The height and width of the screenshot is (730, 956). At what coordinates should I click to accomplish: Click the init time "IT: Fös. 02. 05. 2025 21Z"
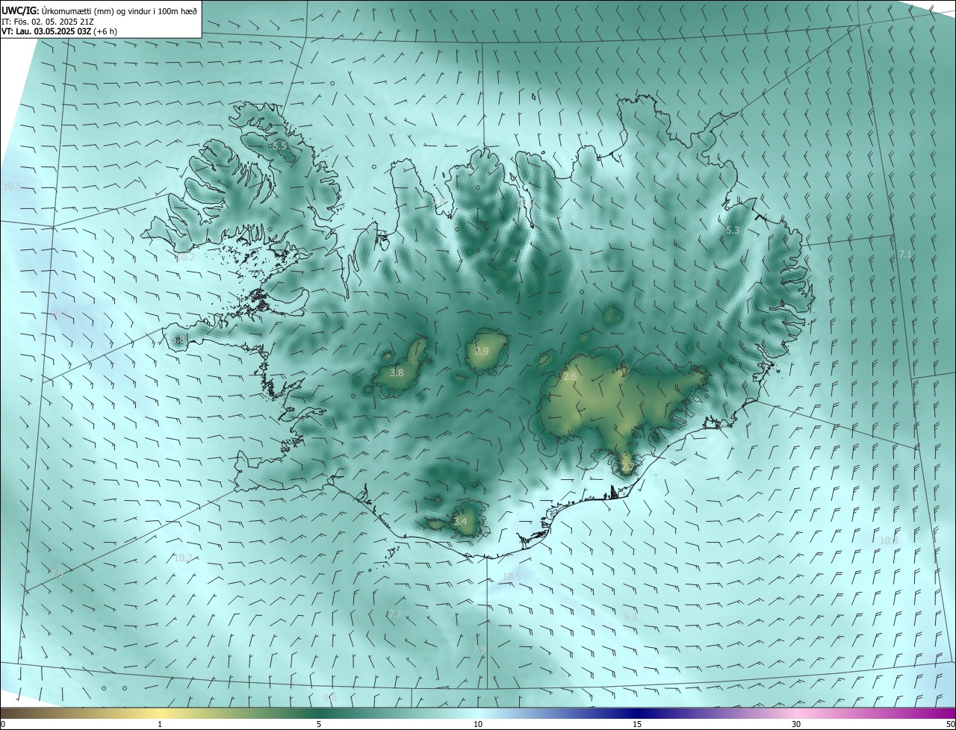46,22
